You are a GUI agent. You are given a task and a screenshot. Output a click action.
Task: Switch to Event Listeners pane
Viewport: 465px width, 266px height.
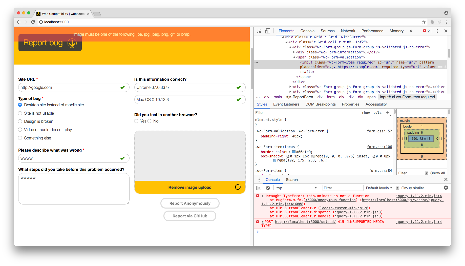286,104
